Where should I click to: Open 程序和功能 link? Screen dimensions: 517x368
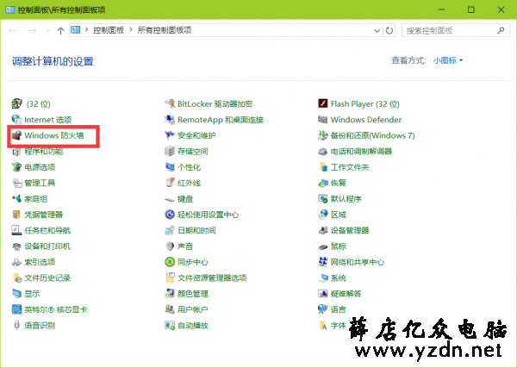(44, 152)
